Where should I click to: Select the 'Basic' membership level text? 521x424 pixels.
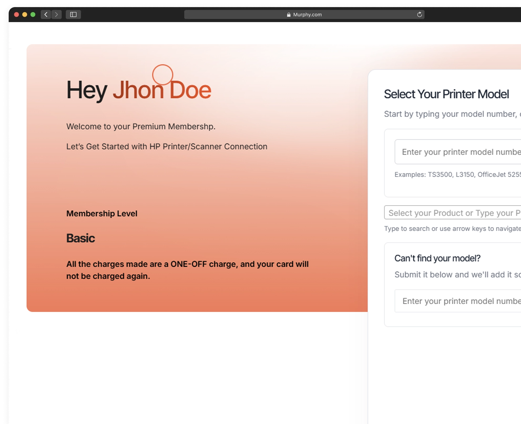click(80, 238)
